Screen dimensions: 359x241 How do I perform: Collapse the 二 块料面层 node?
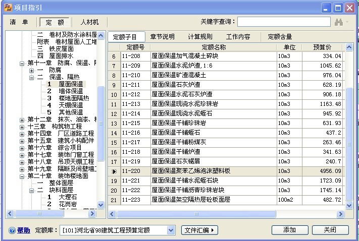[32, 191]
